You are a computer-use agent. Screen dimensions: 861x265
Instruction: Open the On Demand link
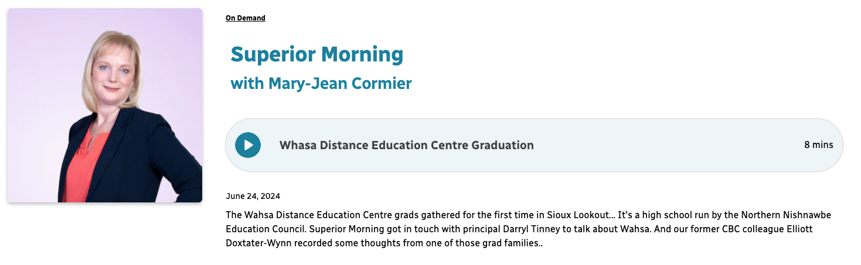click(245, 18)
